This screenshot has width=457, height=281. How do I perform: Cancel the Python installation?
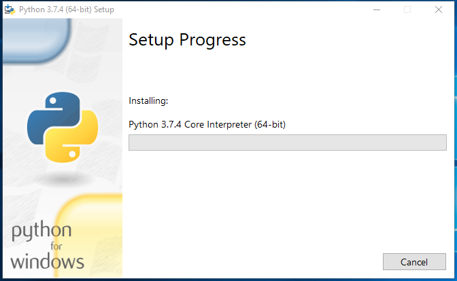point(414,261)
